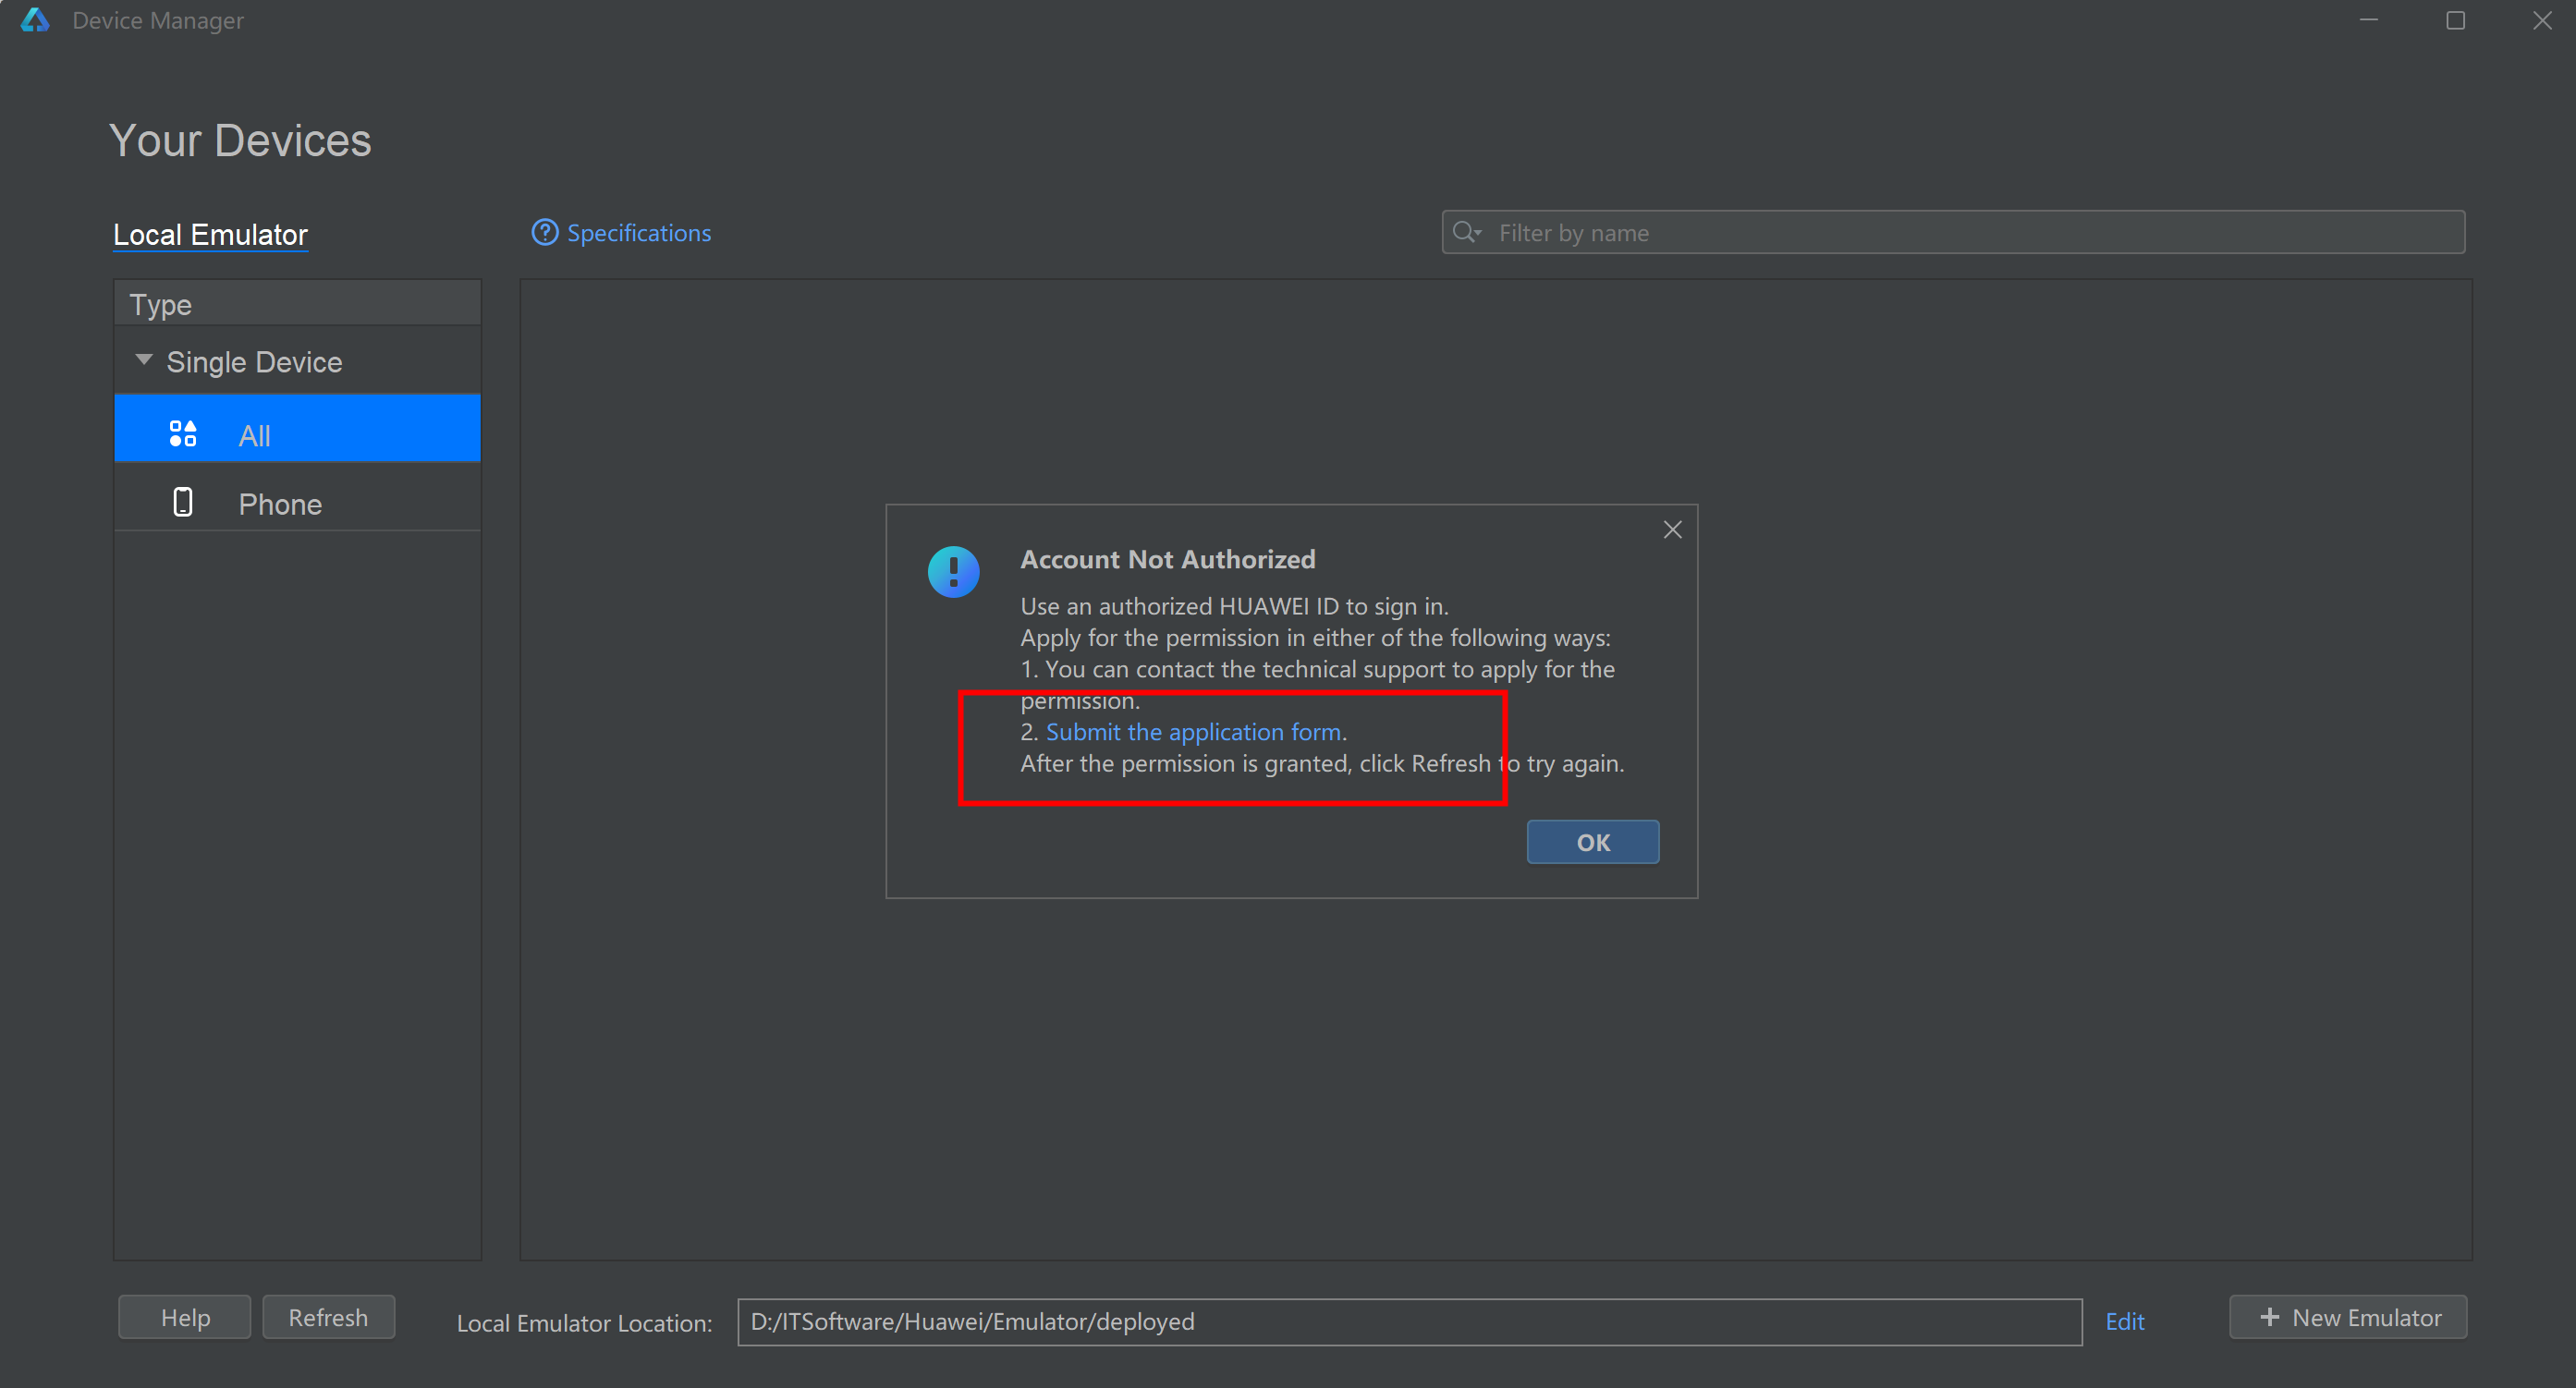The height and width of the screenshot is (1388, 2576).
Task: Click the Specifications help question-mark icon
Action: (x=544, y=232)
